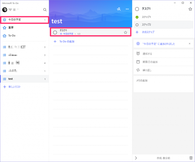Toggle importance star in detail pane
Image resolution: width=195 pixels, height=162 pixels.
point(190,9)
